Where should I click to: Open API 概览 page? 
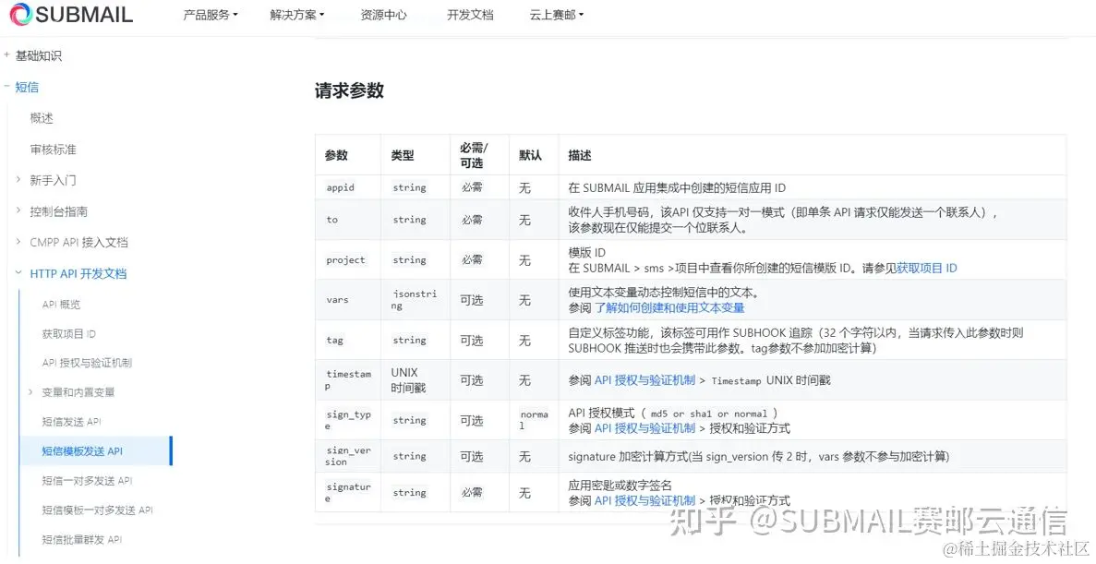[61, 304]
